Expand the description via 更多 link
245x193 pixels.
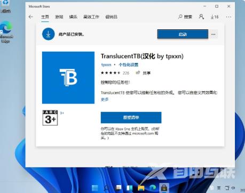pos(105,99)
